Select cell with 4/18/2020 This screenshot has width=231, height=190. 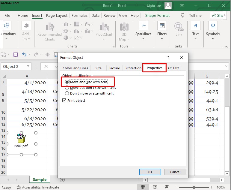27,91
